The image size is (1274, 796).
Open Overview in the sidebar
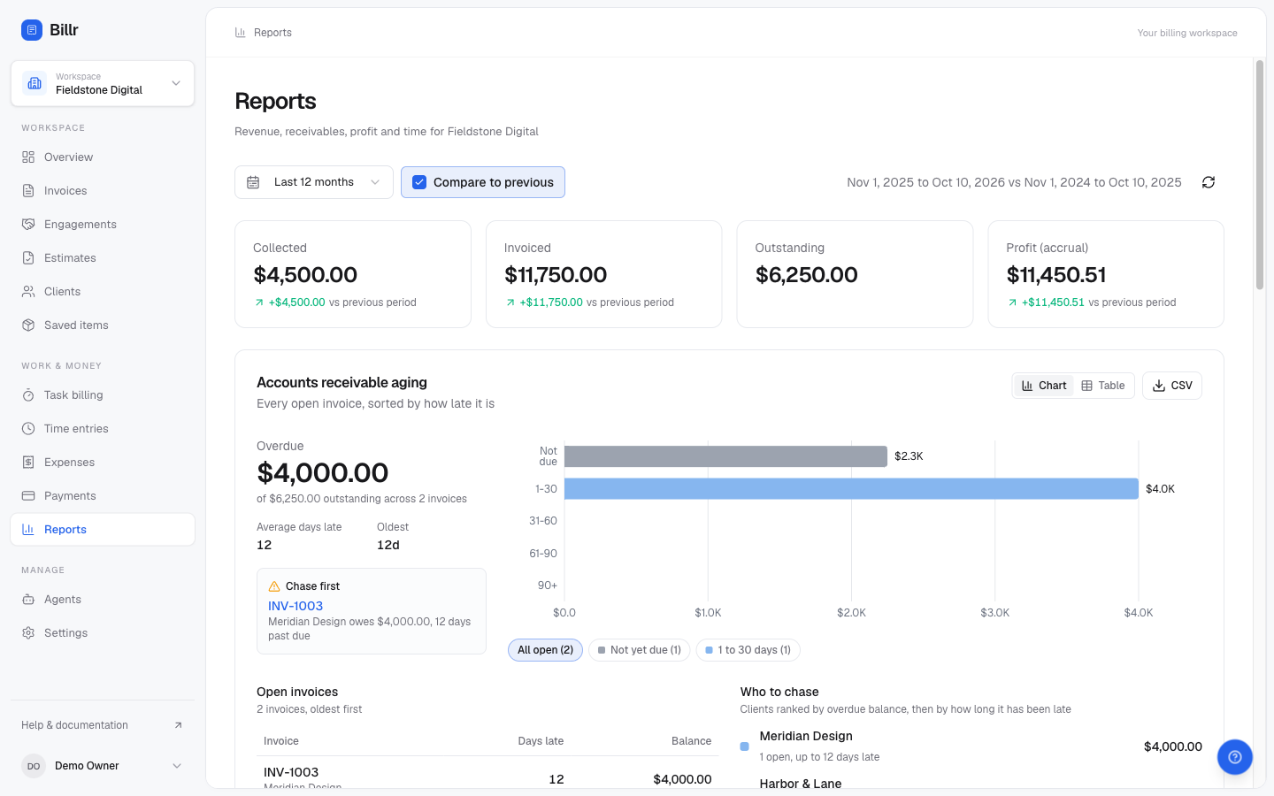click(103, 157)
